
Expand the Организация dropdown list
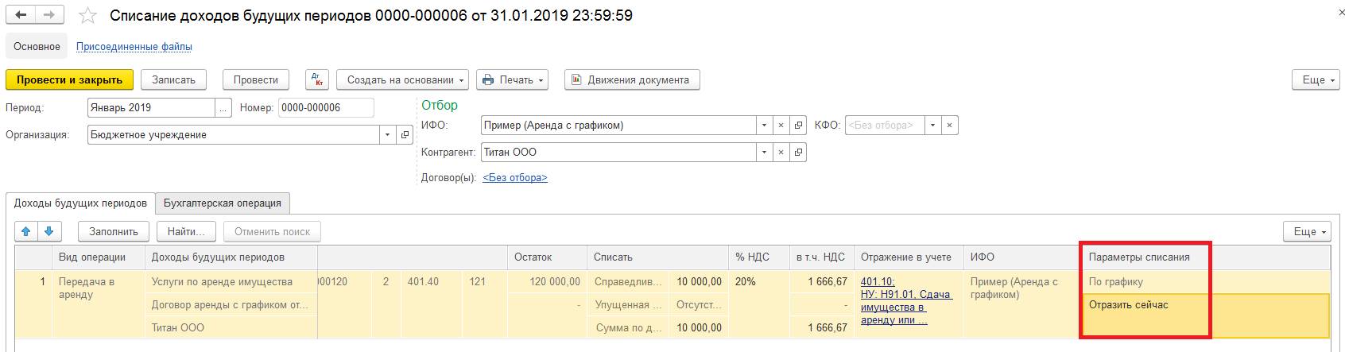point(388,135)
